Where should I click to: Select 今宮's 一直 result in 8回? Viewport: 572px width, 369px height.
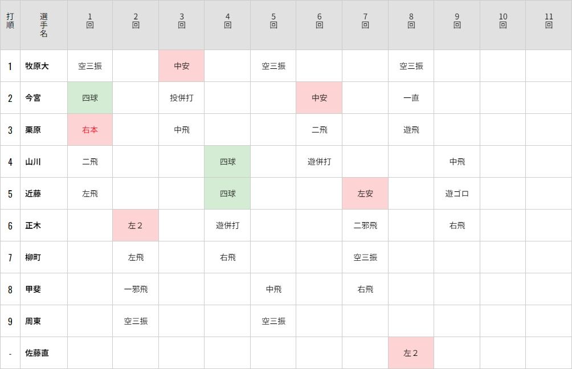point(411,98)
